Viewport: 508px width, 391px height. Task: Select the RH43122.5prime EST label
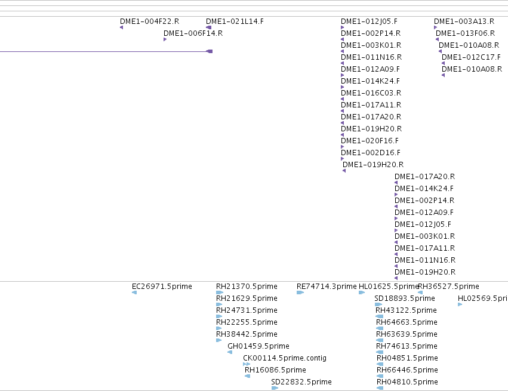point(406,310)
